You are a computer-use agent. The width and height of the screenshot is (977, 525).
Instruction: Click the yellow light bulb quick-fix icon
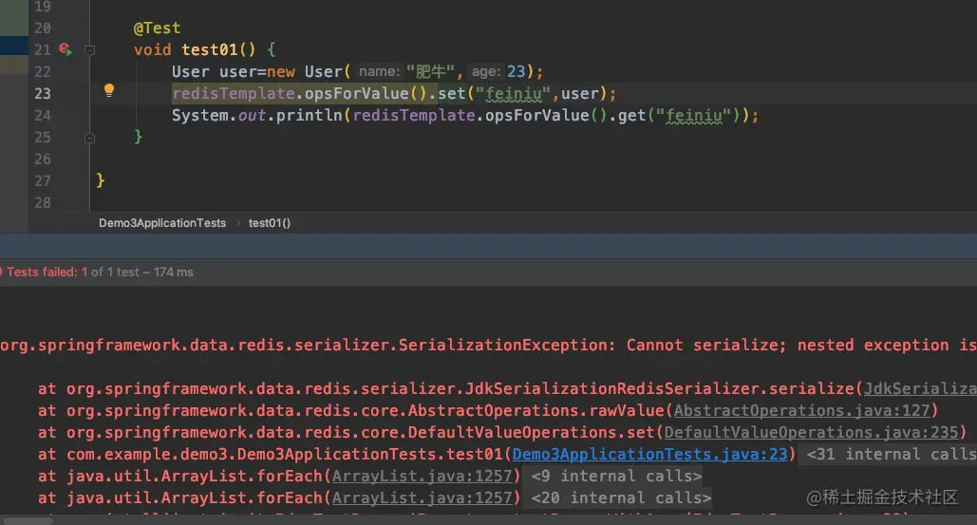click(x=109, y=90)
